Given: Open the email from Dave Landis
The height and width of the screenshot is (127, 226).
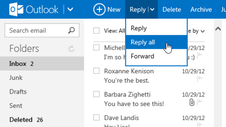Looking at the screenshot, I should [x=121, y=118].
